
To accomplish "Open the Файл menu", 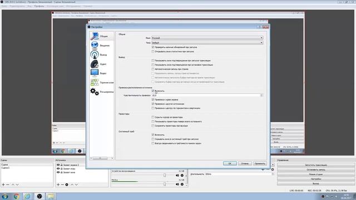I will 4,6.
